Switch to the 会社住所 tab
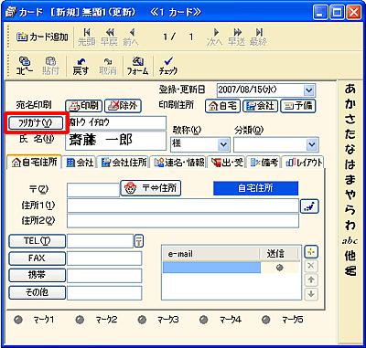366x348 pixels. tap(124, 163)
